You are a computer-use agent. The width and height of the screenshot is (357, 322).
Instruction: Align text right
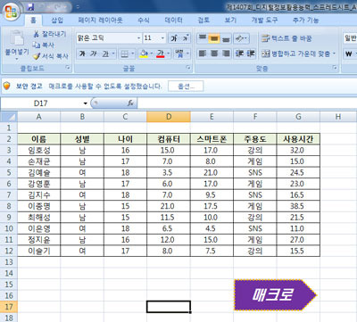[x=226, y=54]
